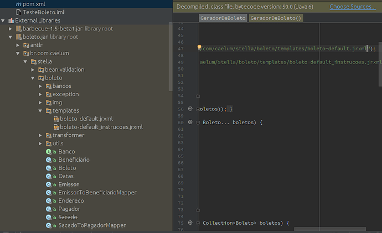Open the Emissor class
This screenshot has height=233, width=382.
(69, 184)
